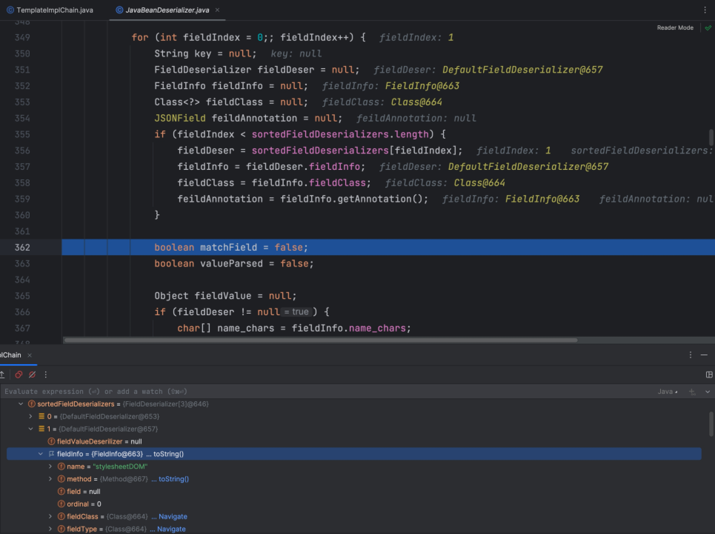Open the debug tool window options menu
Viewport: 715px width, 534px height.
(690, 355)
